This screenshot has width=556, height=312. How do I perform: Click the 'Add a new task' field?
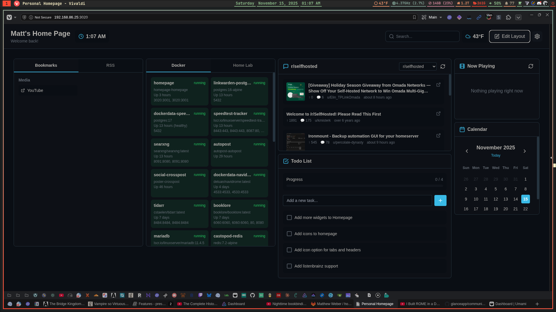pos(357,200)
